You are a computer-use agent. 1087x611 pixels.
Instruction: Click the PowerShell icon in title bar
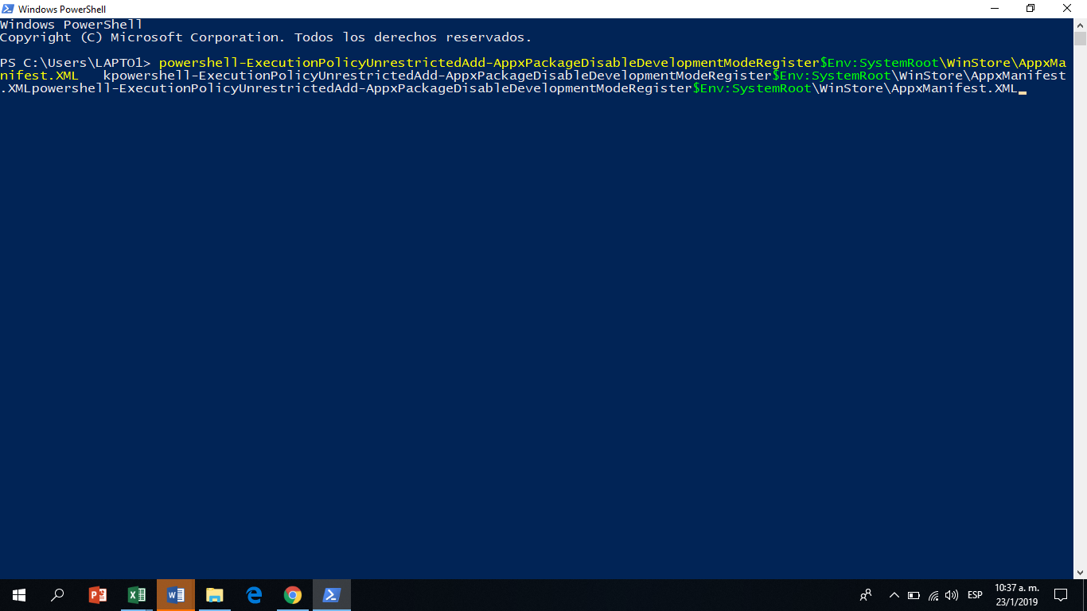(x=7, y=9)
